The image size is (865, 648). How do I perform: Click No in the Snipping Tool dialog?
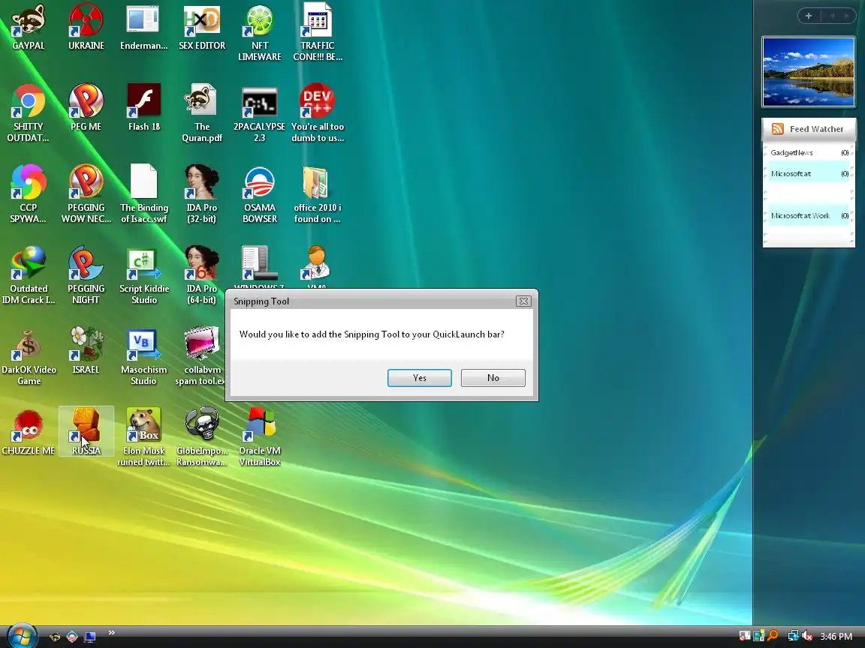493,378
